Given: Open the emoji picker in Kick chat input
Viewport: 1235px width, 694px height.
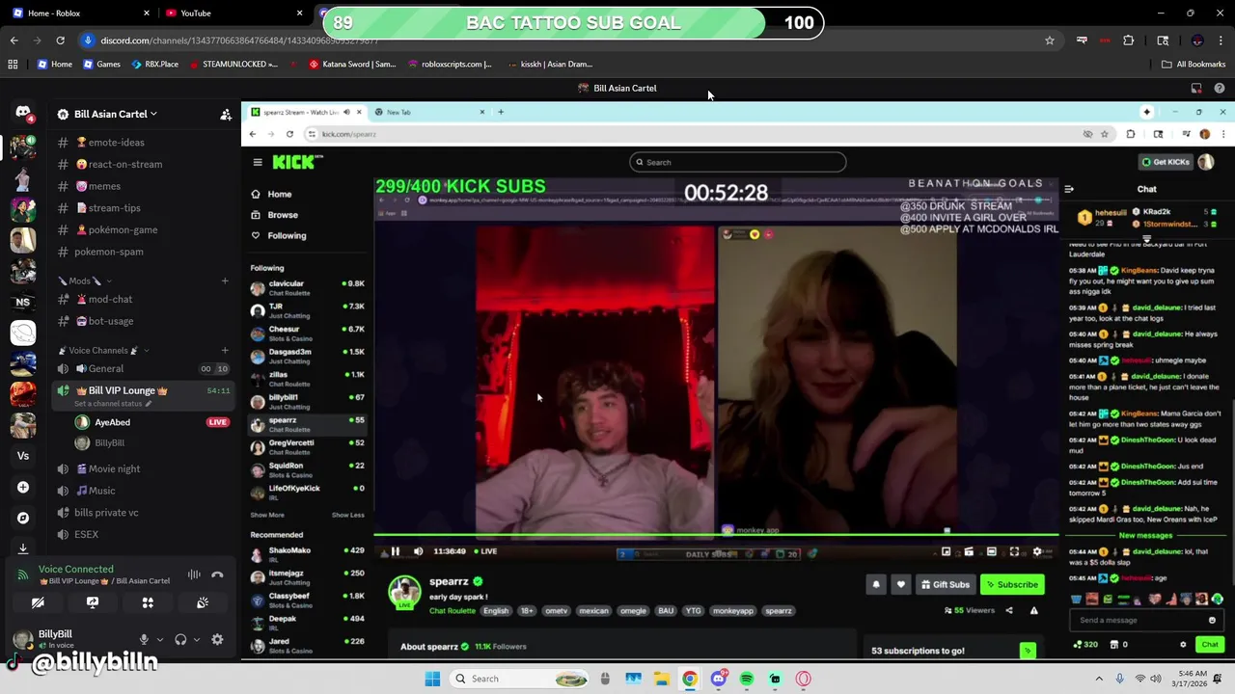Looking at the screenshot, I should [1213, 620].
